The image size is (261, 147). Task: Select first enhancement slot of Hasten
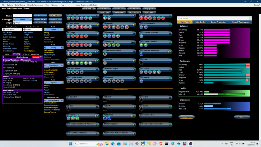click(x=105, y=18)
